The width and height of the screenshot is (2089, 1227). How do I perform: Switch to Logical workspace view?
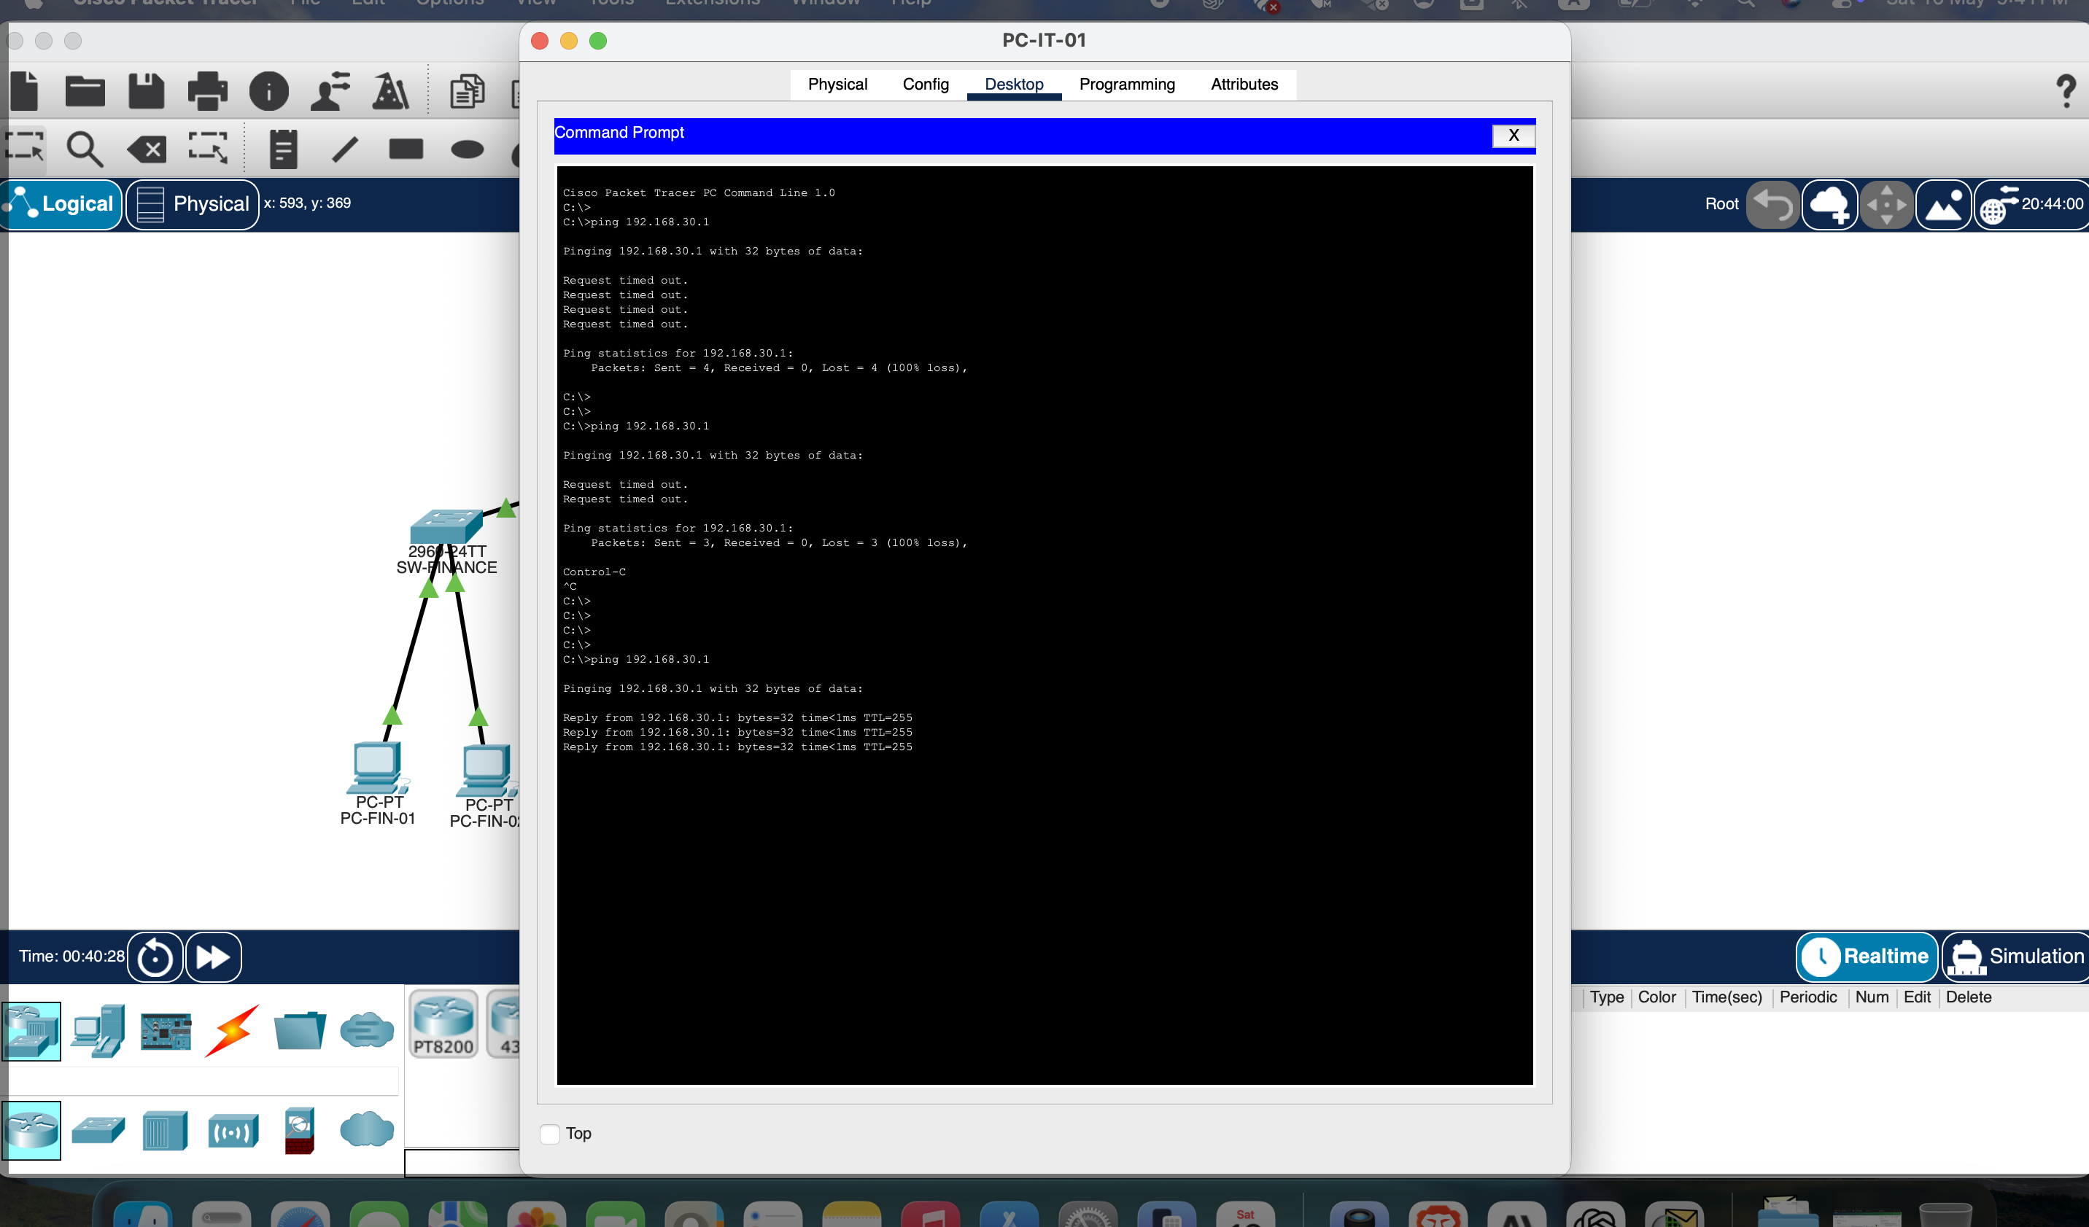tap(62, 205)
